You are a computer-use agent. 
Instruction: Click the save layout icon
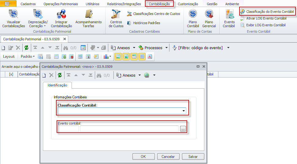pos(40,56)
